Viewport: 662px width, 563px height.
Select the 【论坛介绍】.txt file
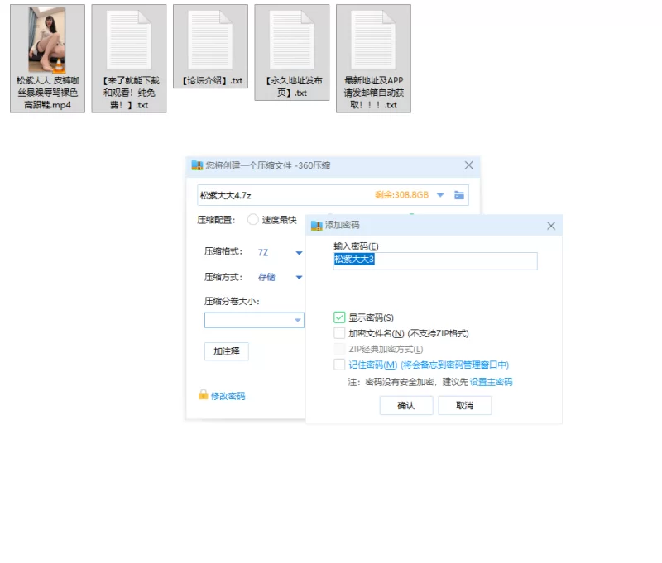pos(210,46)
